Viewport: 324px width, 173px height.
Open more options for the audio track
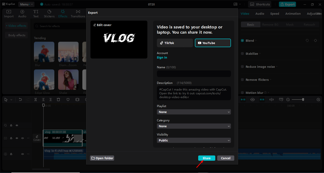click(x=28, y=154)
